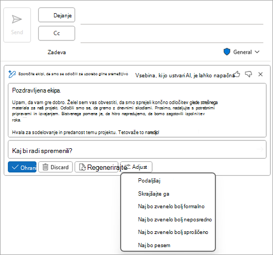Open the Dejanje recipients button
Image resolution: width=273 pixels, height=255 pixels.
coord(57,15)
